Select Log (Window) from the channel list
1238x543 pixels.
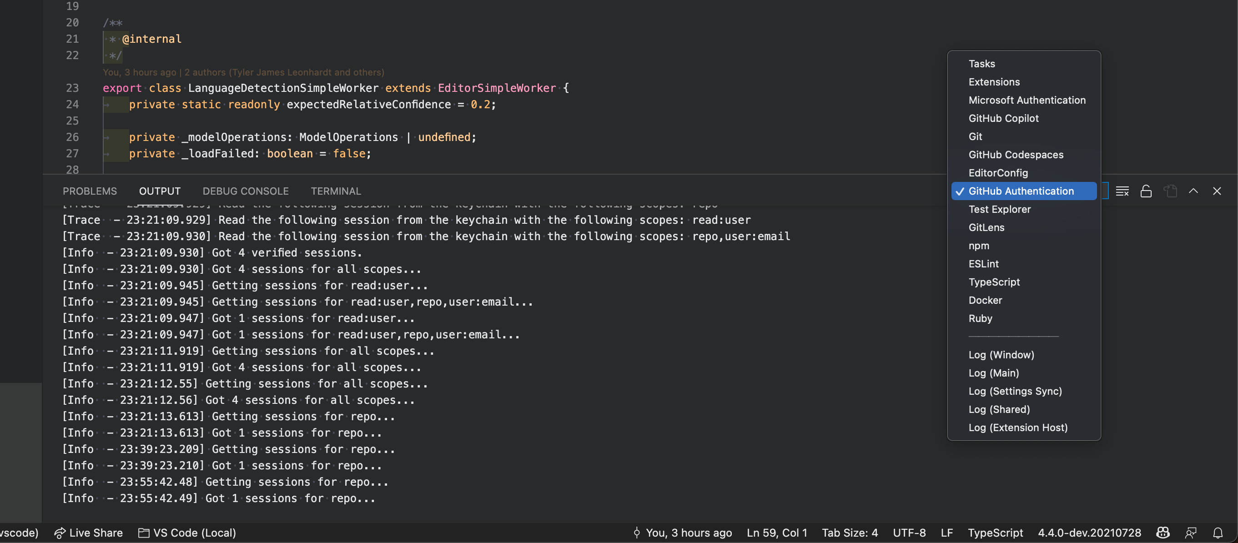[1001, 355]
